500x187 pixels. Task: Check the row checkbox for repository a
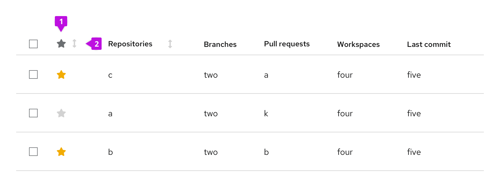tap(33, 113)
